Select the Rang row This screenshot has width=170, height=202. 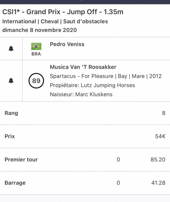85,113
